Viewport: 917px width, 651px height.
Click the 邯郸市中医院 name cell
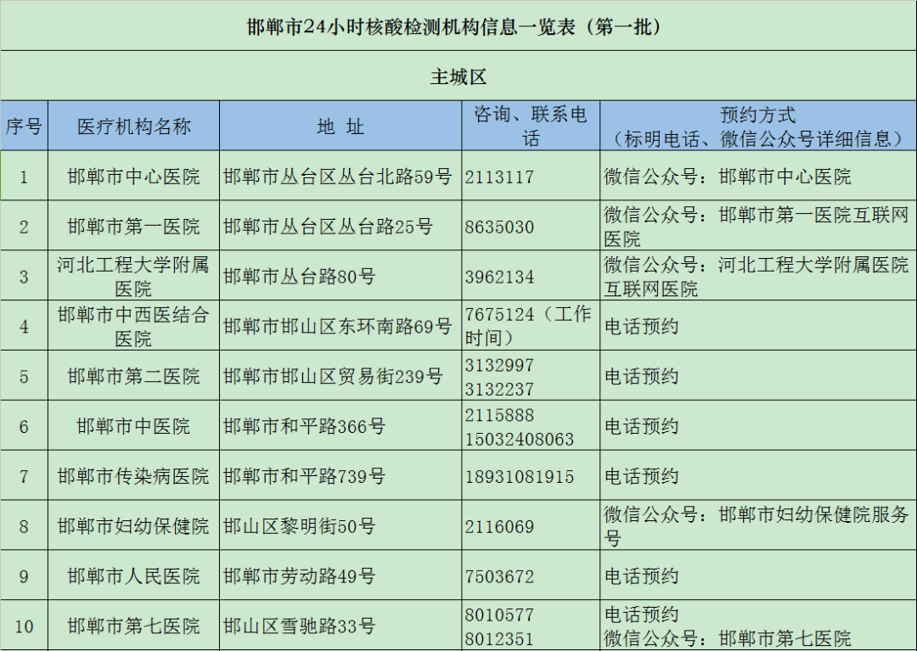click(x=134, y=426)
